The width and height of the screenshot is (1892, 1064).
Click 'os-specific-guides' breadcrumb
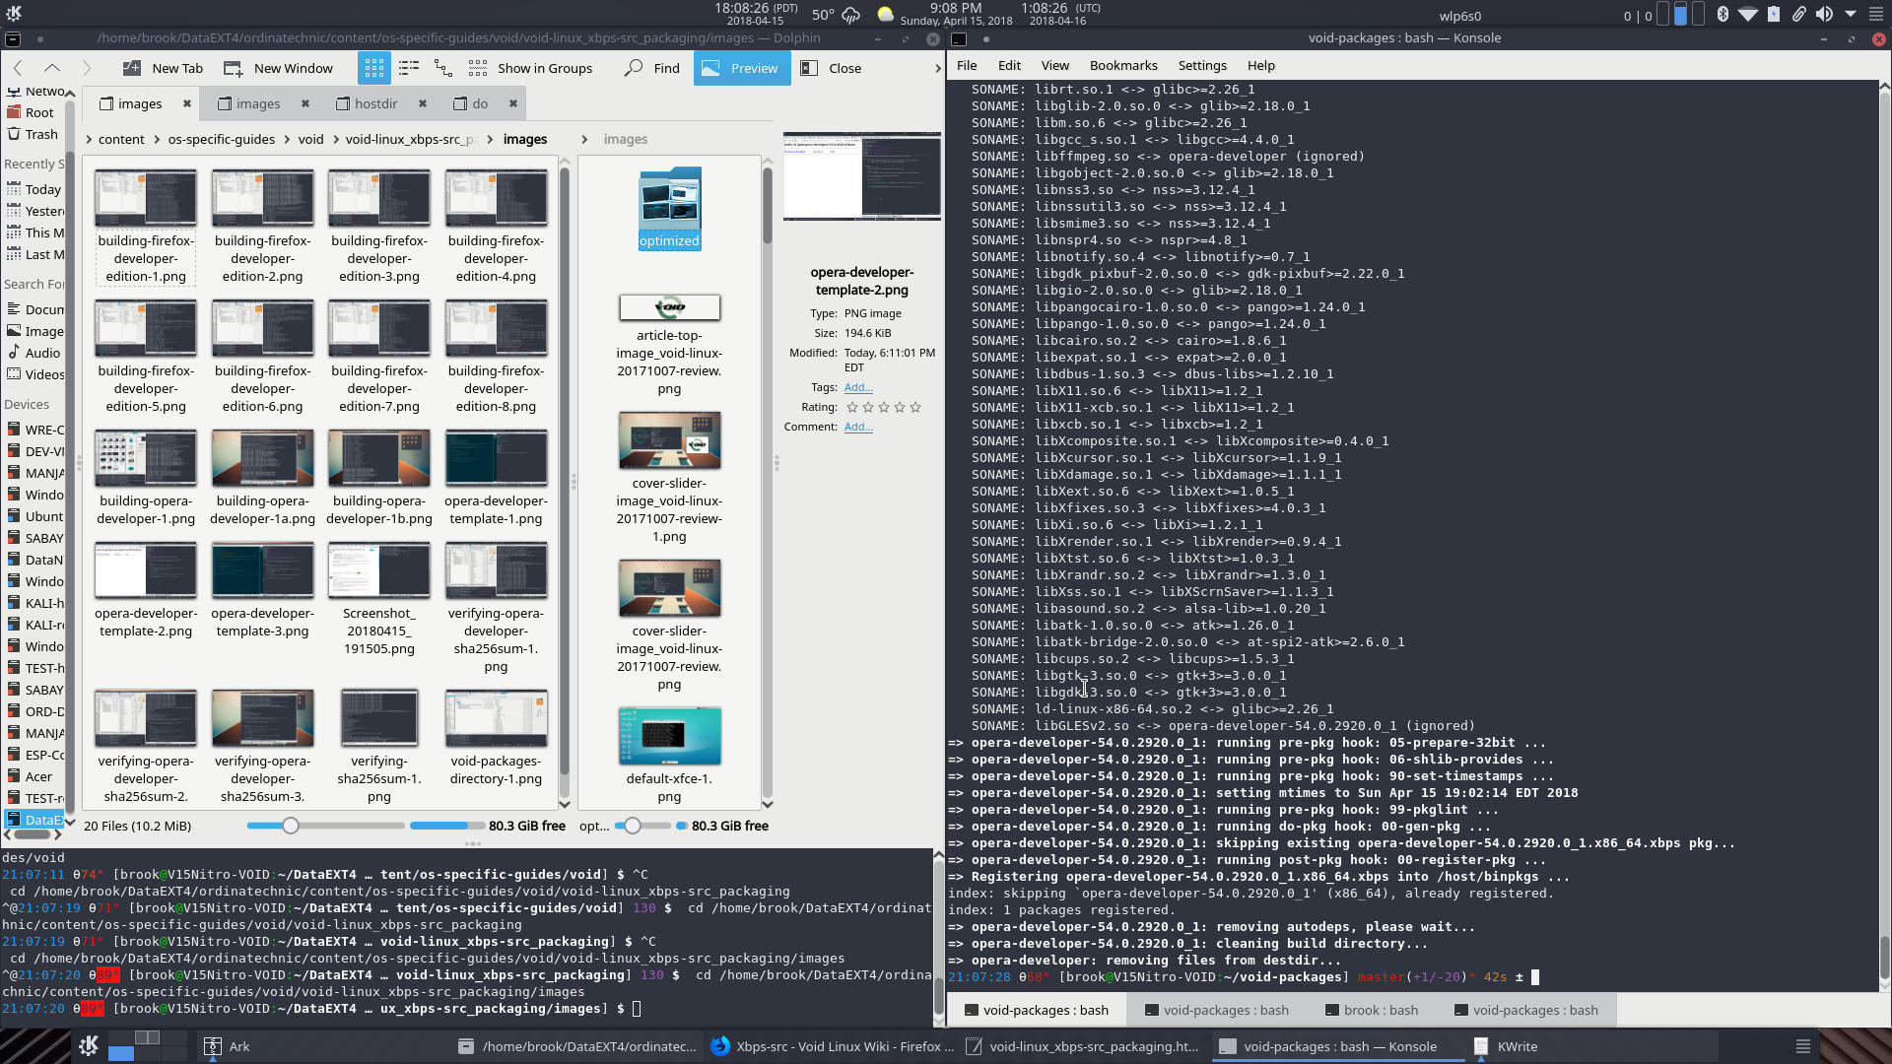pyautogui.click(x=222, y=139)
